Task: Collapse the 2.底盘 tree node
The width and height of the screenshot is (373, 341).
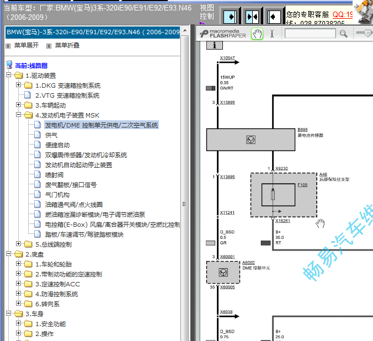Action: pyautogui.click(x=9, y=254)
